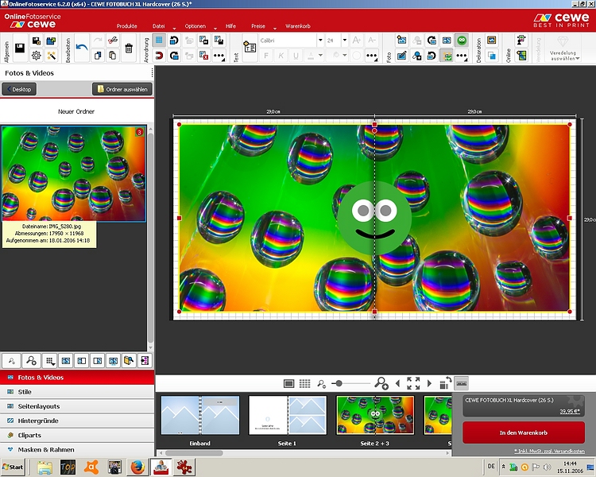Screen dimensions: 596x477
Task: Click the add text box icon
Action: (x=250, y=48)
